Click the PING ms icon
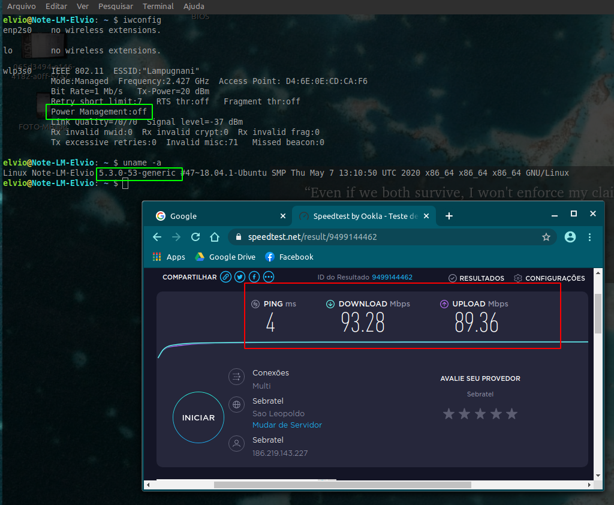Screen dimensions: 614x505 [255, 304]
